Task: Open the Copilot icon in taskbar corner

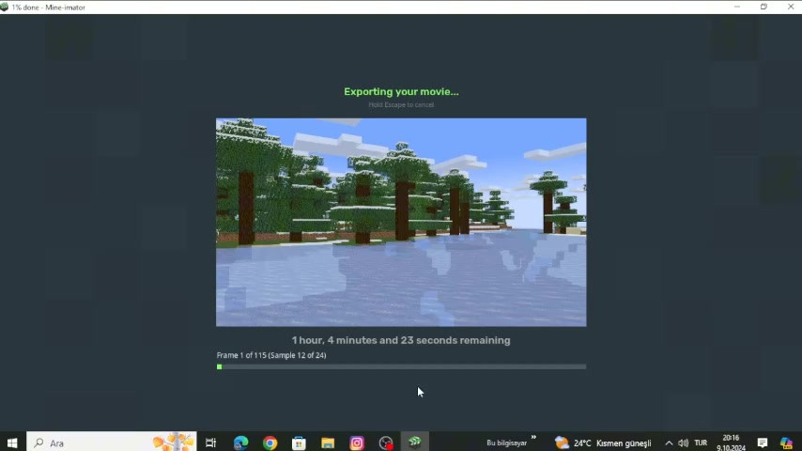Action: click(786, 443)
